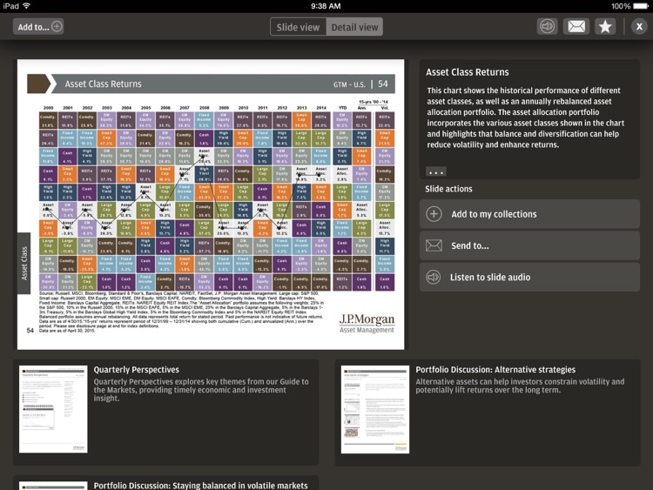The image size is (653, 490).
Task: Tap the Wi-Fi icon in status bar
Action: tap(27, 6)
